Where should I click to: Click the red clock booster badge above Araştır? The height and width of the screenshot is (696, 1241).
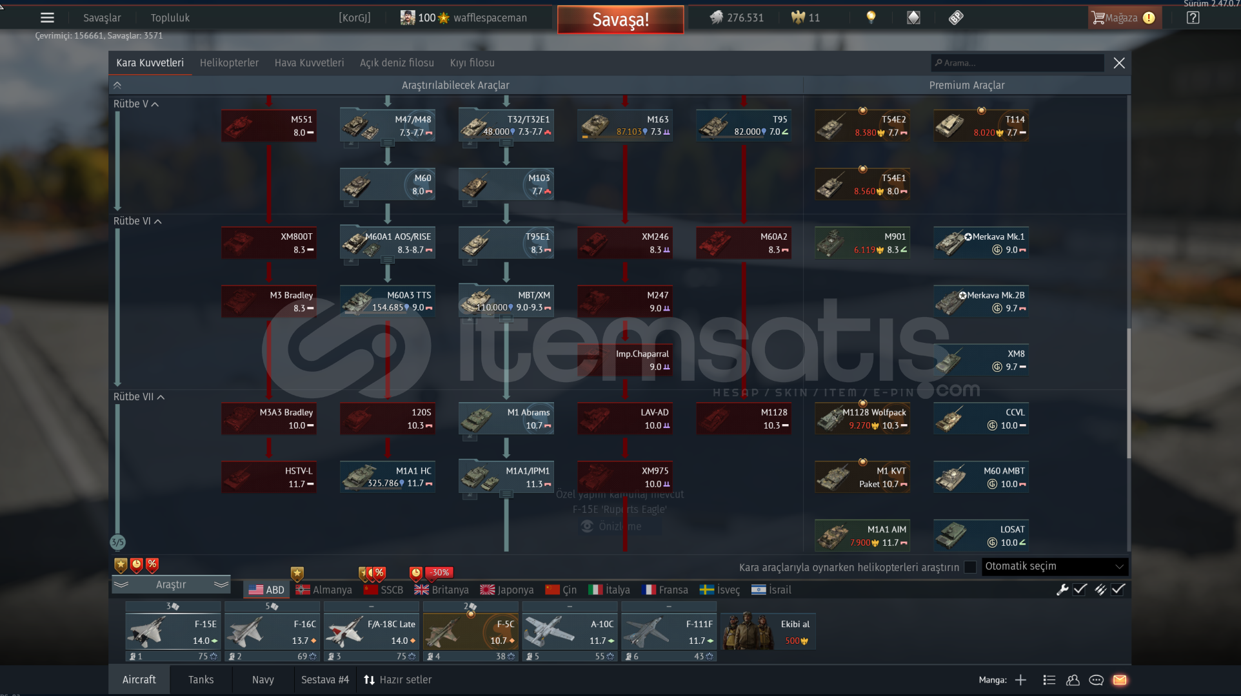pyautogui.click(x=137, y=565)
